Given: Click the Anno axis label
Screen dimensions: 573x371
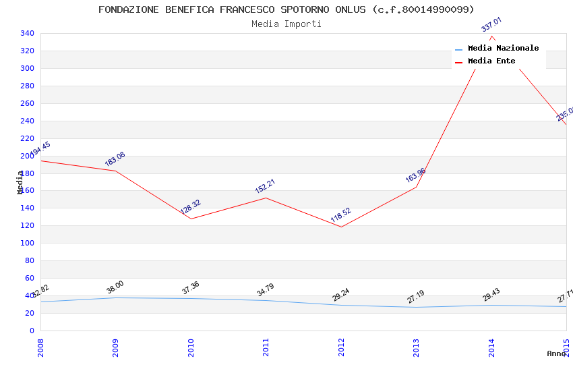Looking at the screenshot, I should pyautogui.click(x=555, y=353).
